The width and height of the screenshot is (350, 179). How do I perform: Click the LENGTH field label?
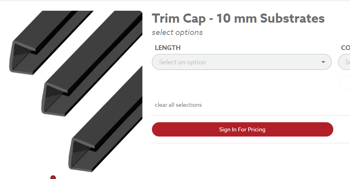[167, 48]
